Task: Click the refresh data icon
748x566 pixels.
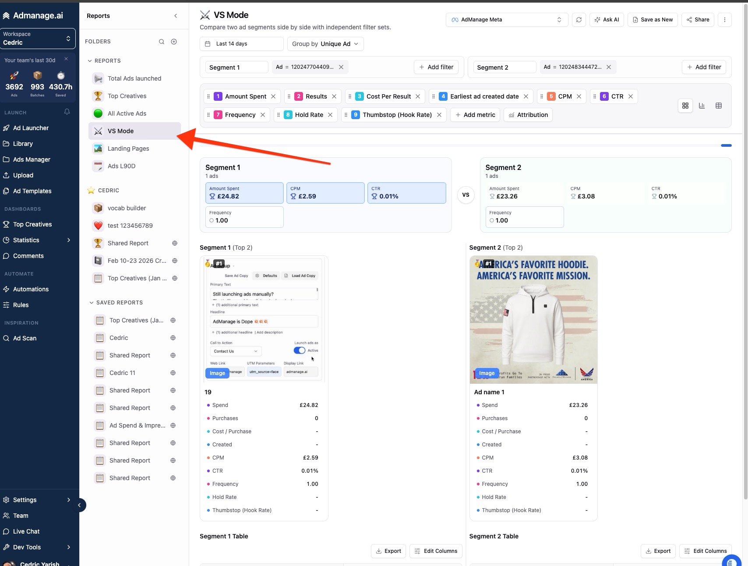Action: pyautogui.click(x=579, y=20)
